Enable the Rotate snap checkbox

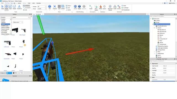[32, 7]
